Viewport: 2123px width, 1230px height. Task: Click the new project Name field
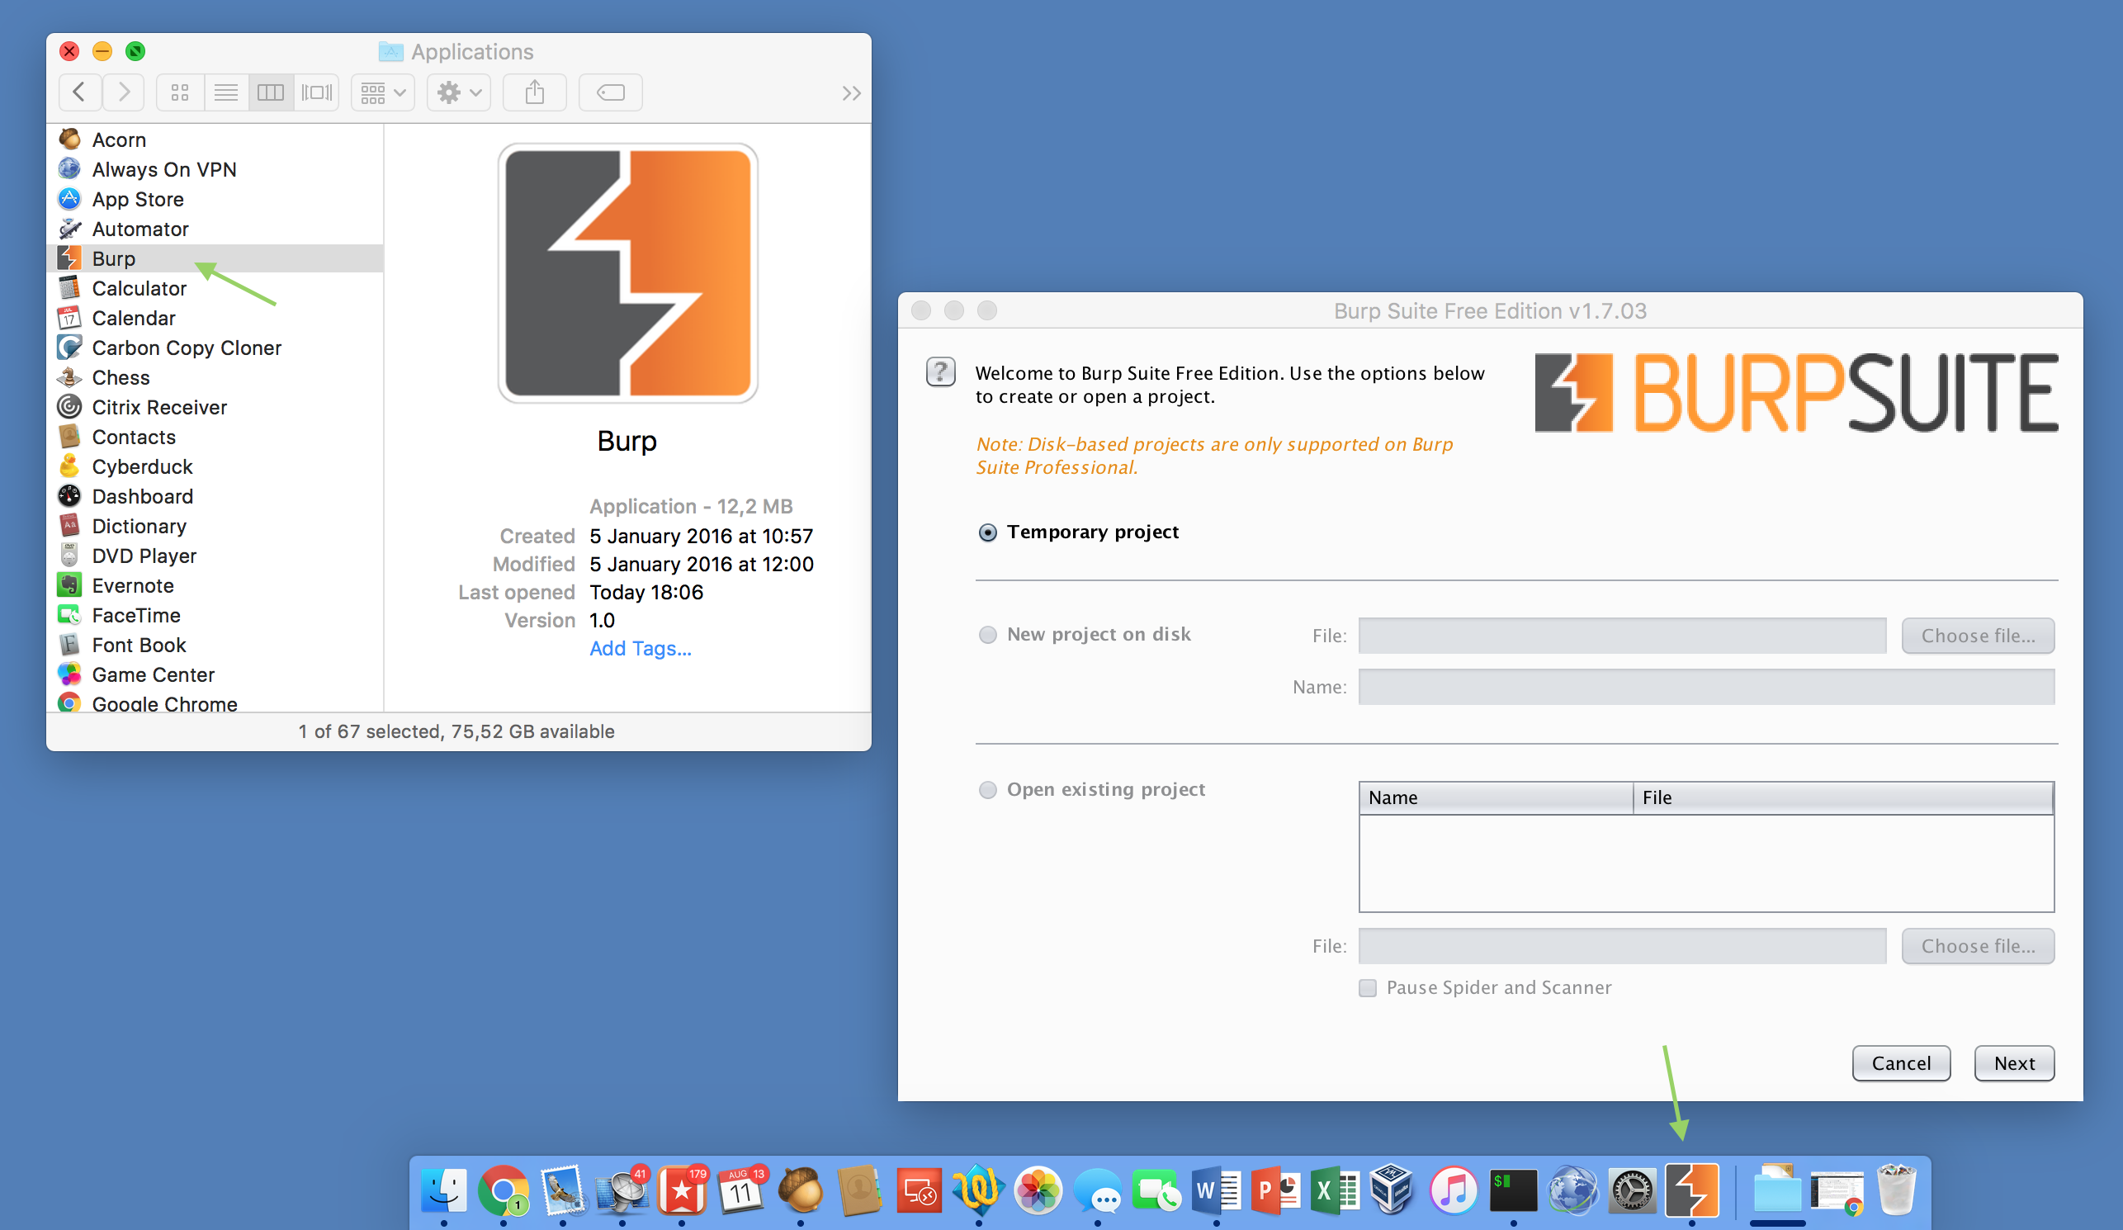1706,687
